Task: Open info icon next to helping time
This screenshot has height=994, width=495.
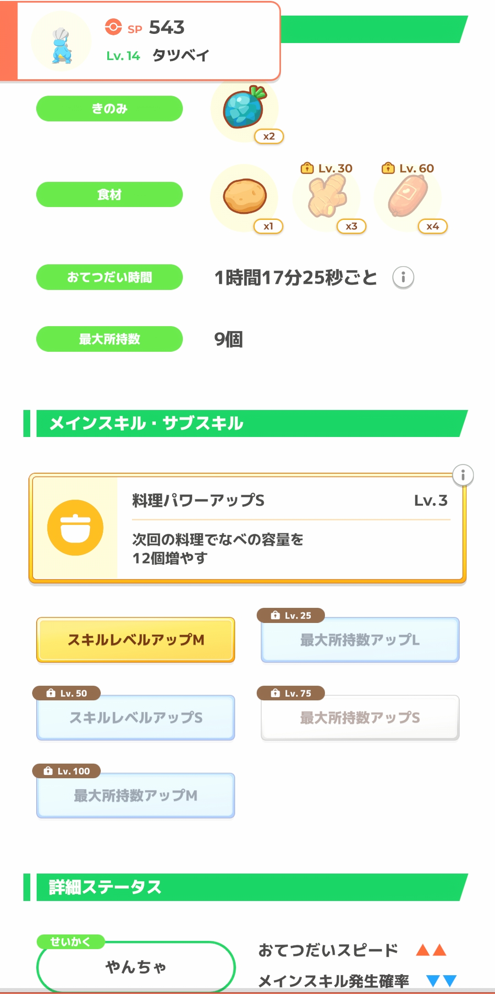Action: 403,278
